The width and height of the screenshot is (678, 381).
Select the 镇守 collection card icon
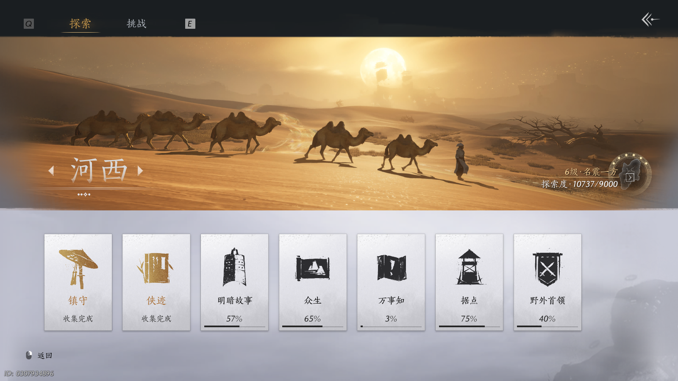pyautogui.click(x=78, y=267)
